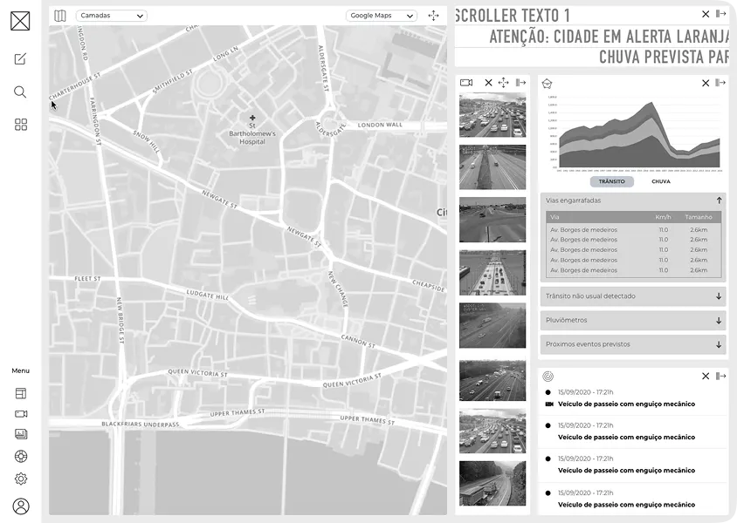737x523 pixels.
Task: Expand Proximos eventos previstos section
Action: (x=633, y=344)
